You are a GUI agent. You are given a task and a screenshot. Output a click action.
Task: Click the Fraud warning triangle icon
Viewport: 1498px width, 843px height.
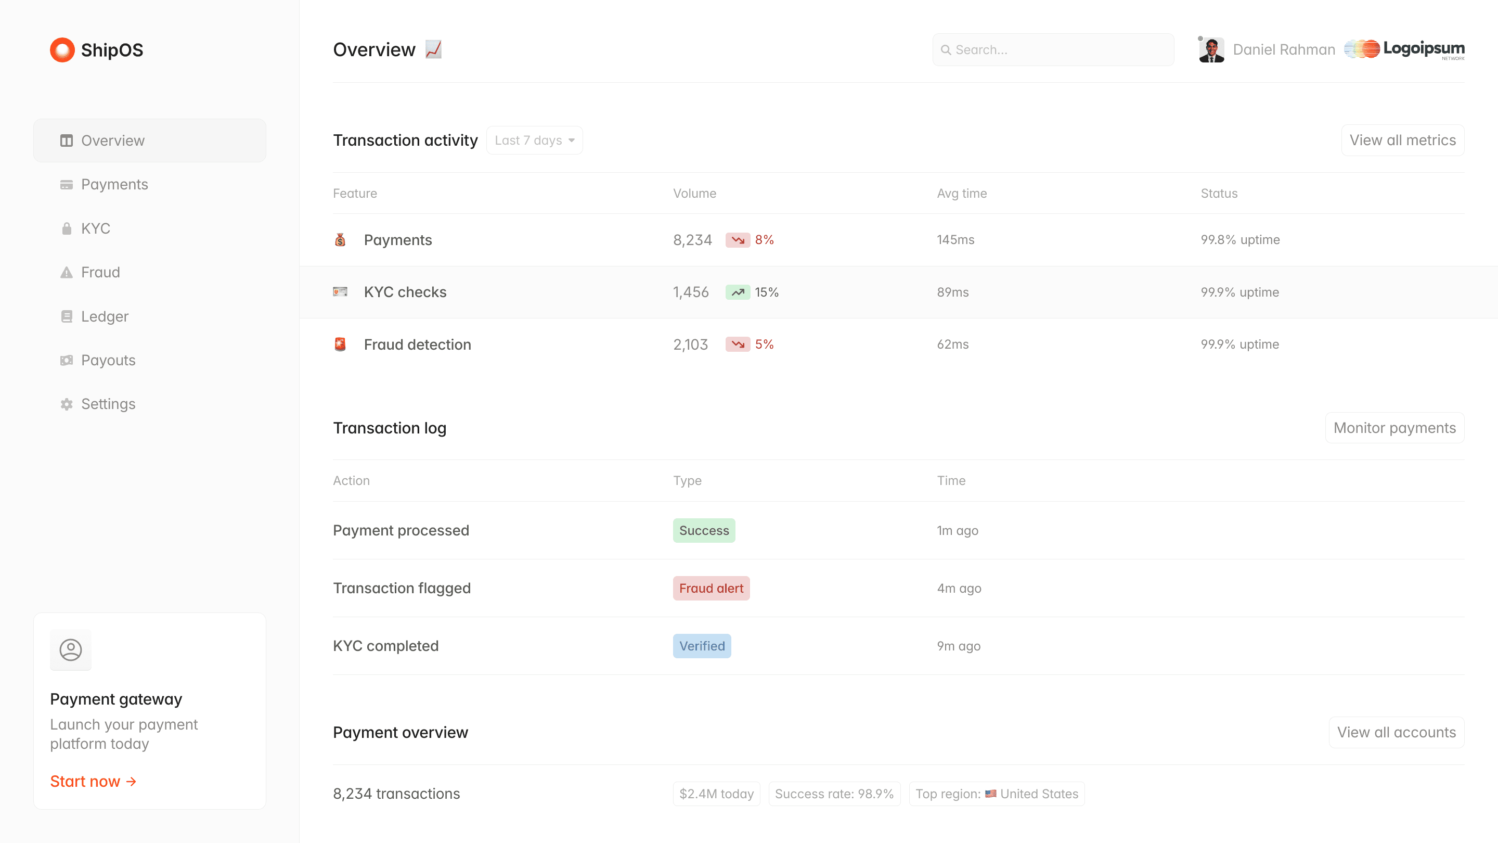[x=66, y=272]
